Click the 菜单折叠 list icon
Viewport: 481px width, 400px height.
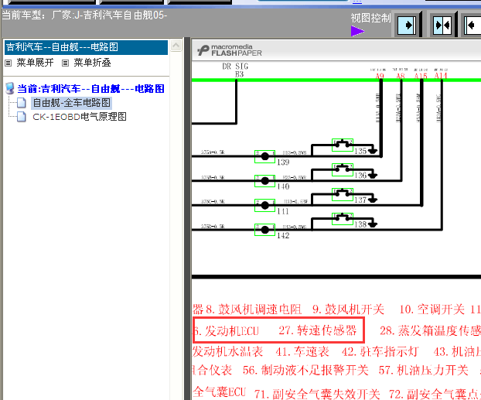(x=65, y=63)
